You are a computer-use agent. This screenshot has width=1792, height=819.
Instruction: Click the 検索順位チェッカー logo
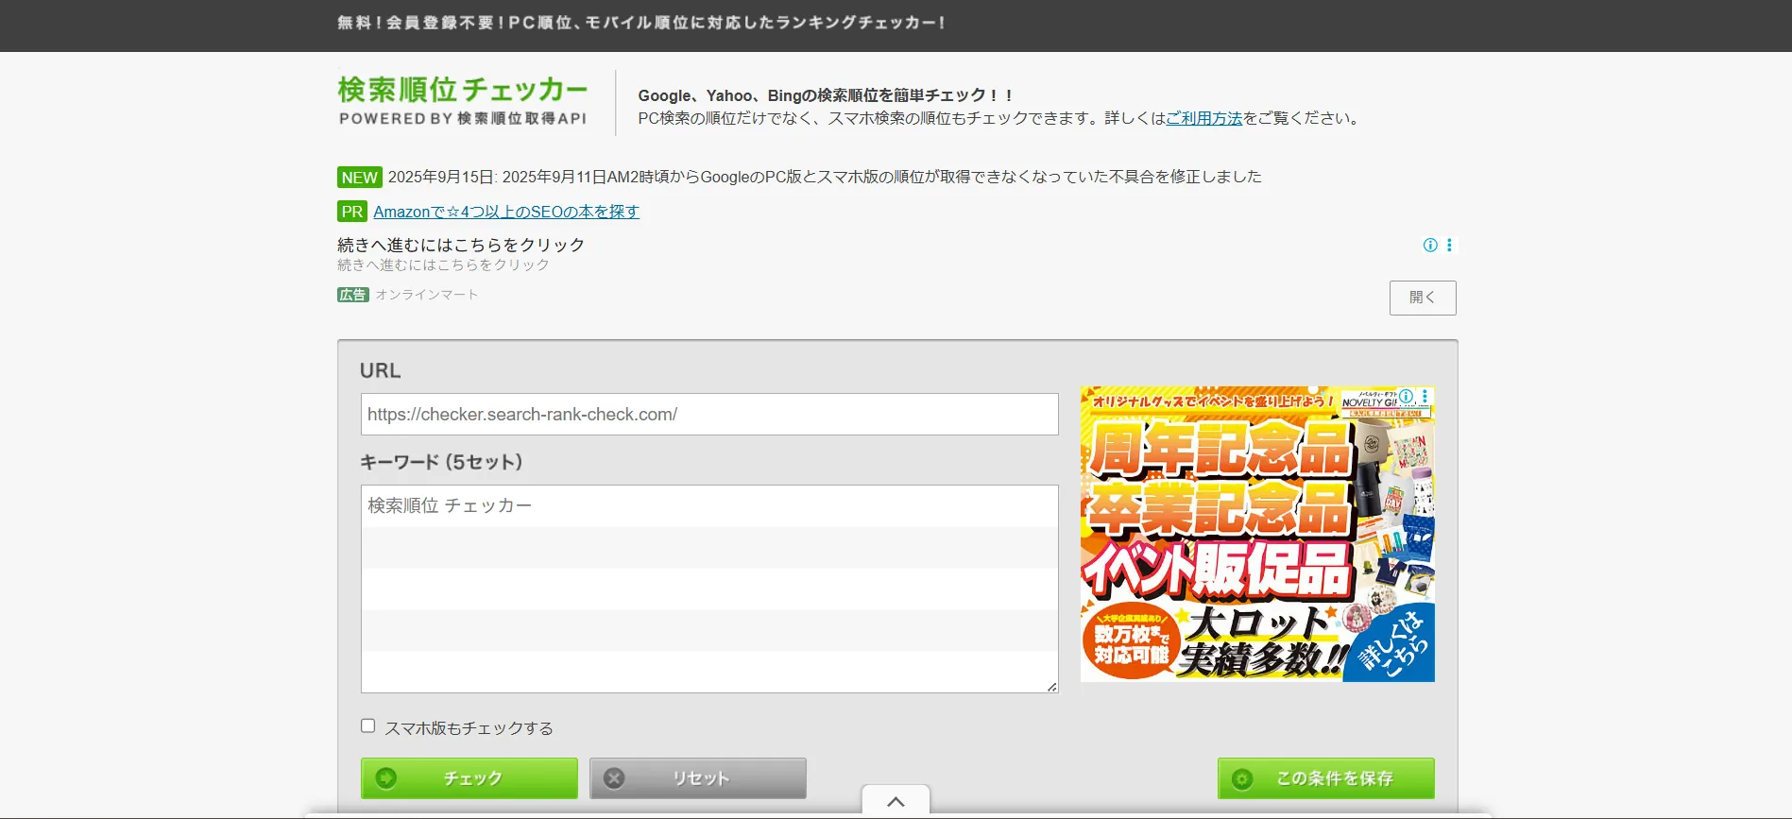(x=463, y=101)
